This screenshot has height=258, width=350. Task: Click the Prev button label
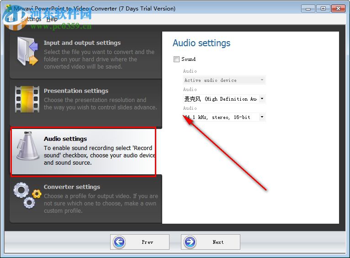[147, 242]
